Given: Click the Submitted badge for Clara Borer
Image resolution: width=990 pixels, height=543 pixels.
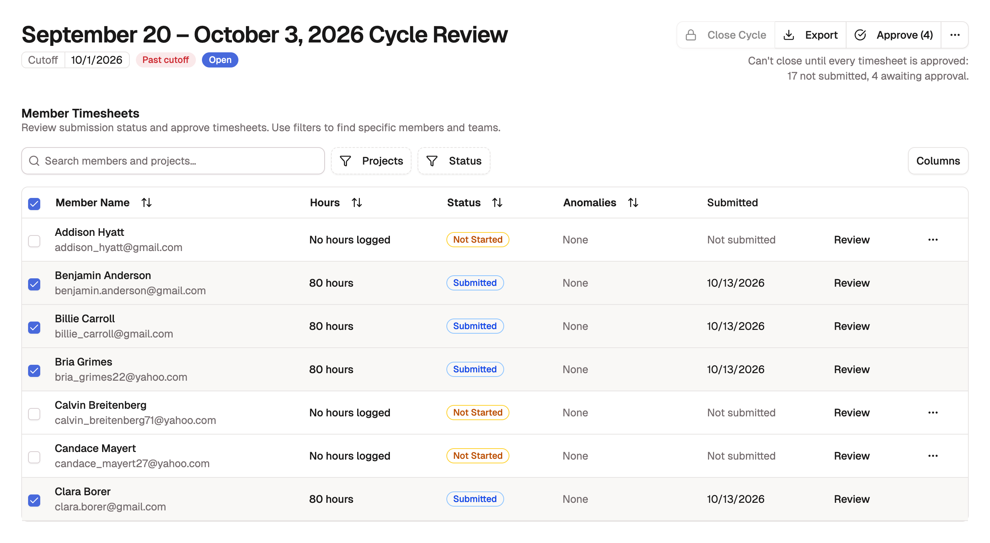Looking at the screenshot, I should tap(475, 499).
